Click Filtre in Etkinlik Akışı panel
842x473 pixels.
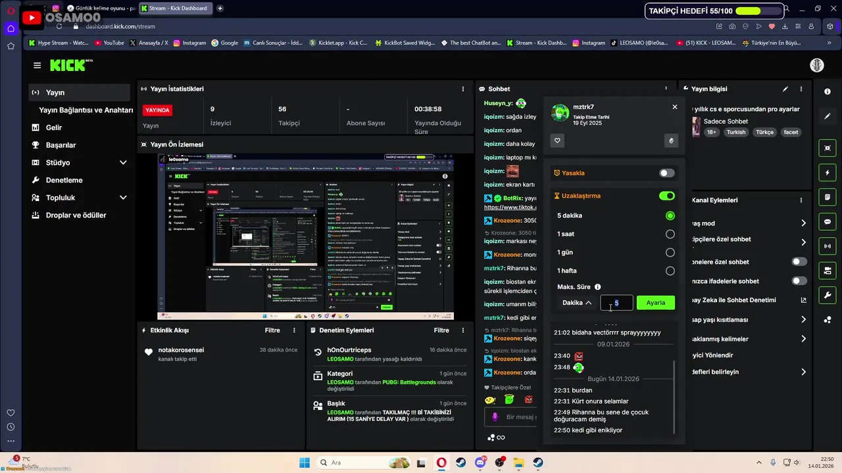[x=272, y=330]
